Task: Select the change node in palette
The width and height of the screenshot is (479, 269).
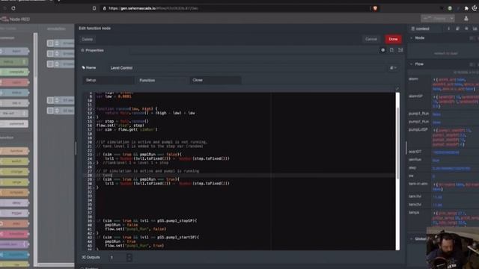Action: (15, 172)
